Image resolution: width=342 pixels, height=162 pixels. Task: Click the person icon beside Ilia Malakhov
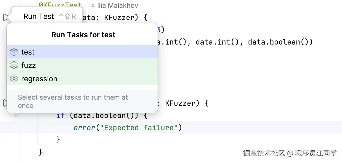click(x=93, y=6)
